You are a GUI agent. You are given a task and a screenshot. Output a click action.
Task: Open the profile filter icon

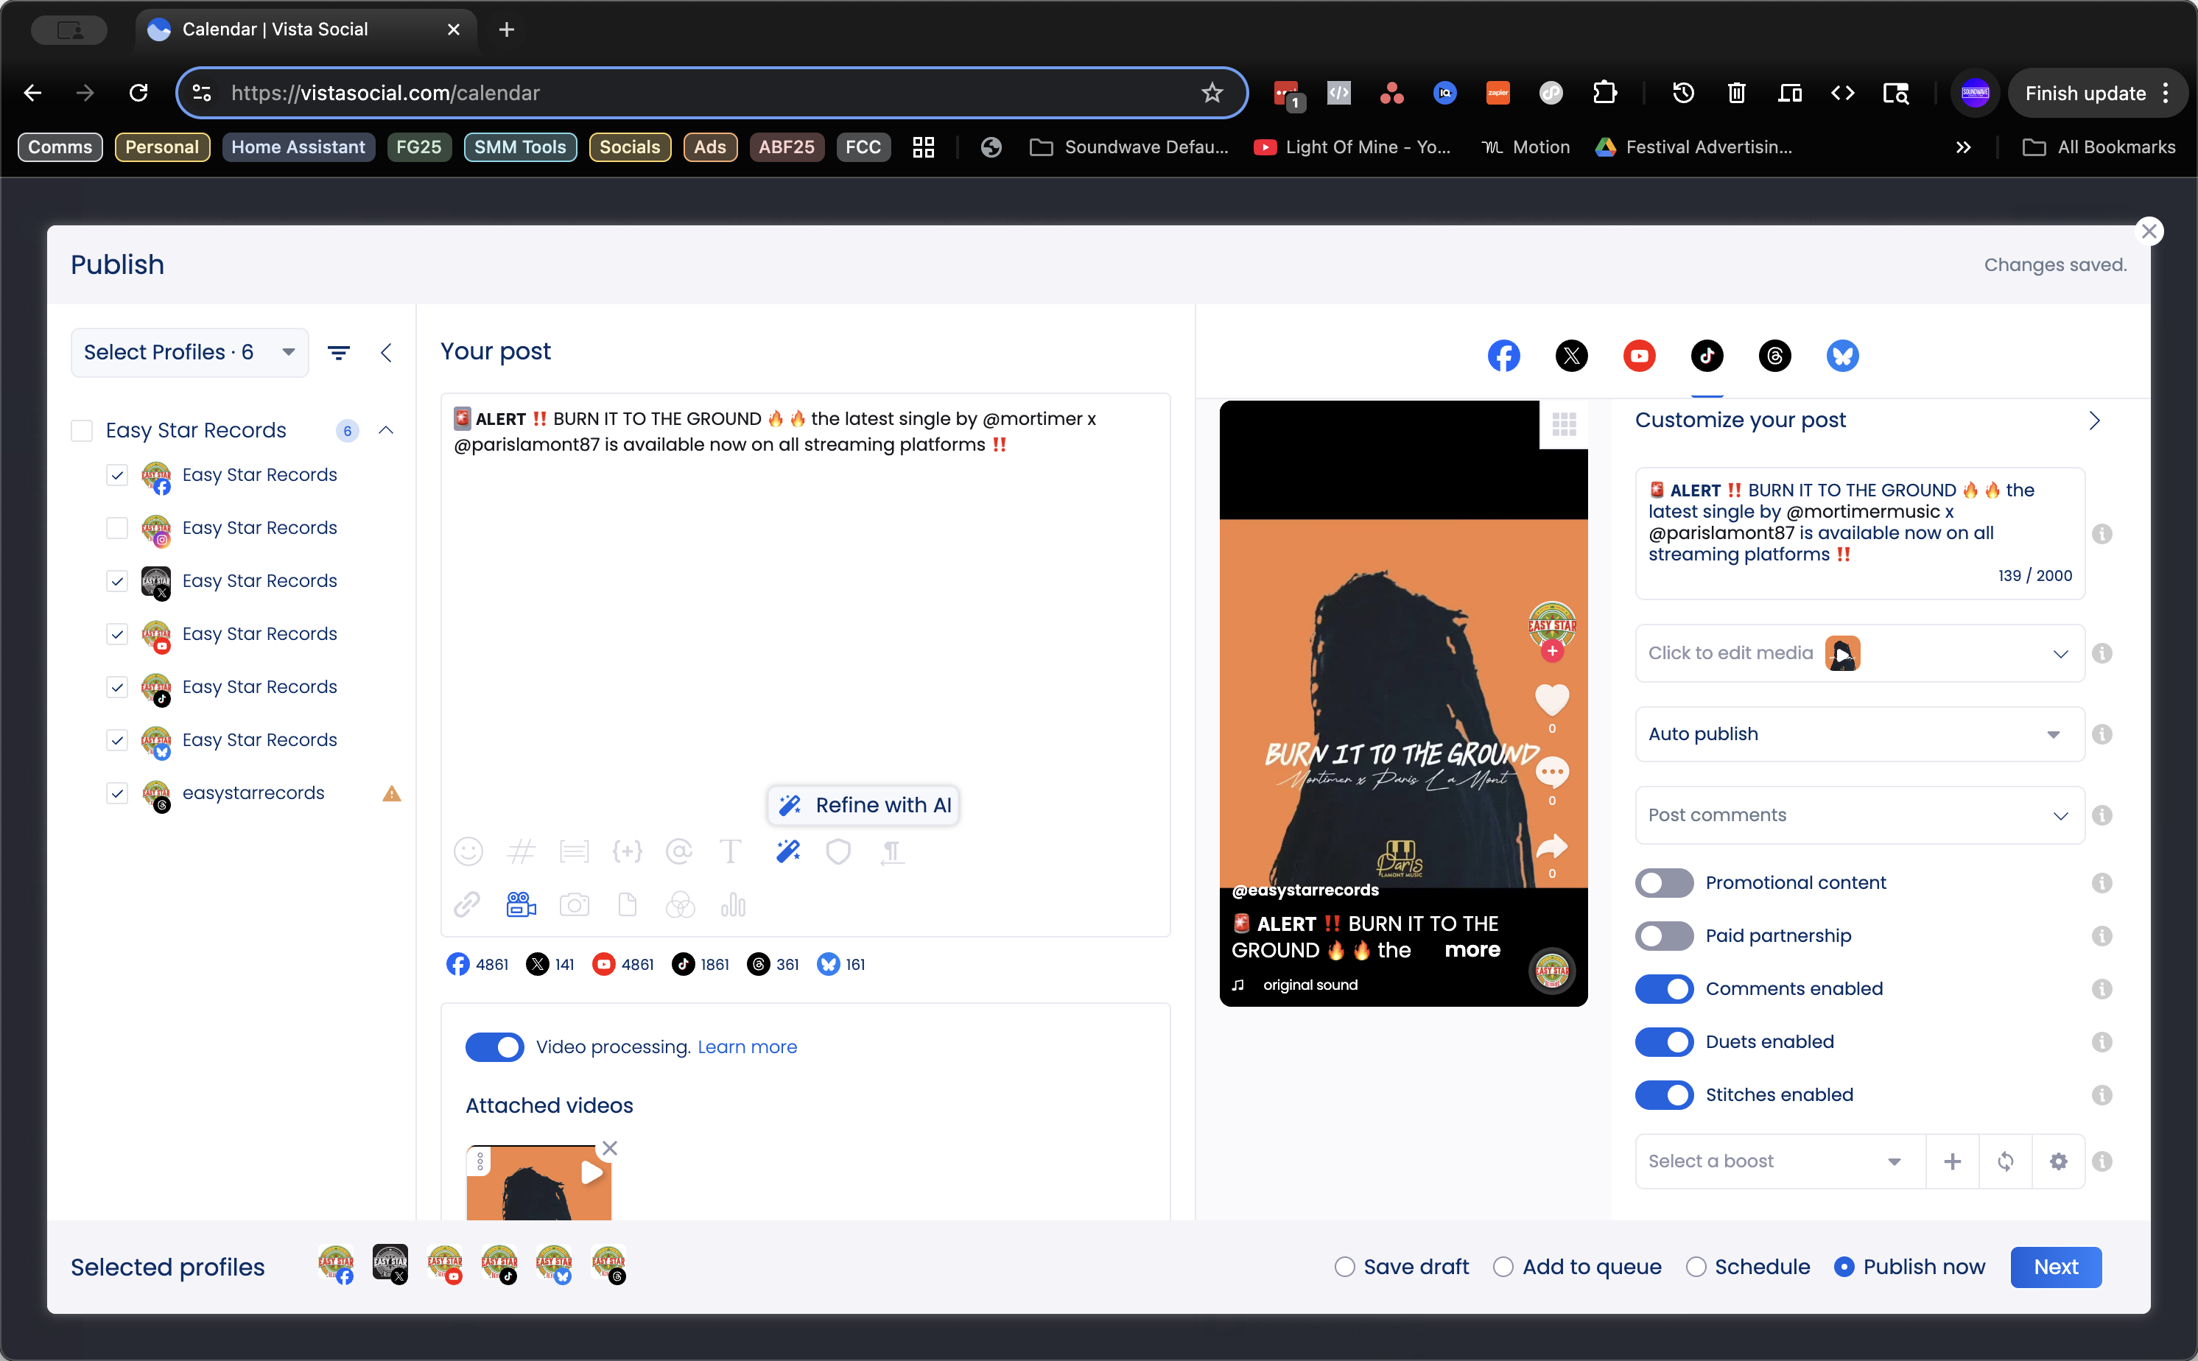click(x=338, y=353)
